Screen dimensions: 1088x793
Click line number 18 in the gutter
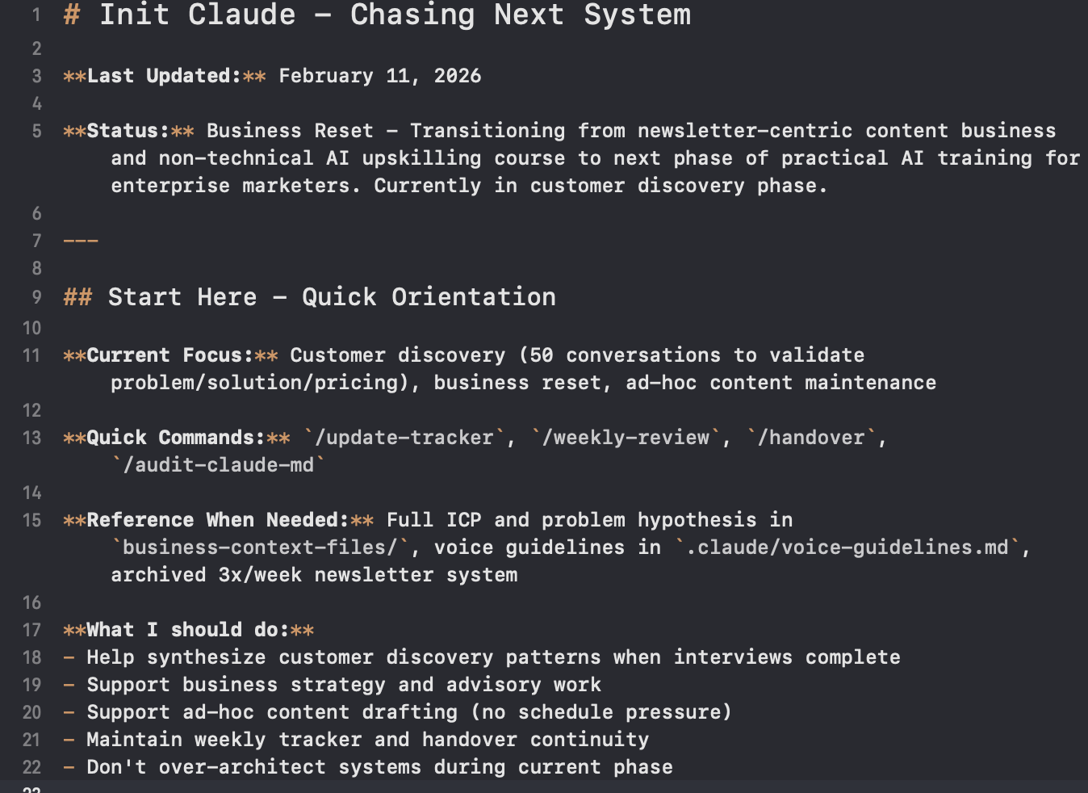click(32, 657)
